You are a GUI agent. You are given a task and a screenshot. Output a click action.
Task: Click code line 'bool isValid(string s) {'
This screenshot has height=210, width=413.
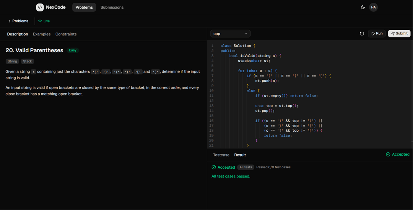255,56
